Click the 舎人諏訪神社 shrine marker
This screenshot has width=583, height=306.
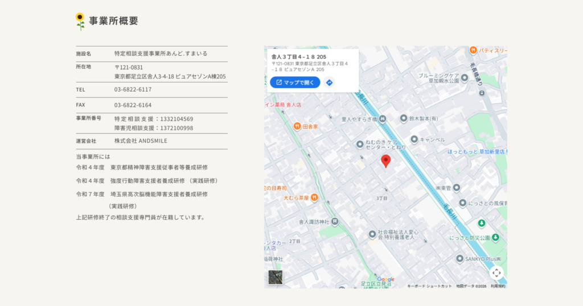point(335,222)
